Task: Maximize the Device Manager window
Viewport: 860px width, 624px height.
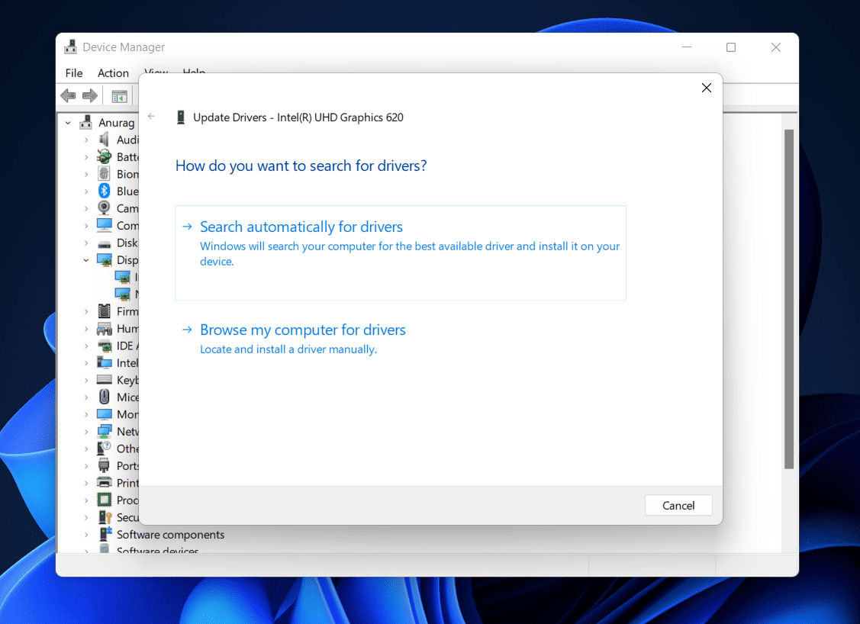Action: 731,47
